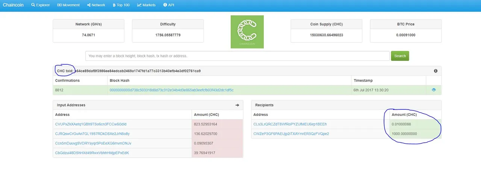The height and width of the screenshot is (187, 481).
Task: Click the Timestamp column header
Action: point(363,80)
